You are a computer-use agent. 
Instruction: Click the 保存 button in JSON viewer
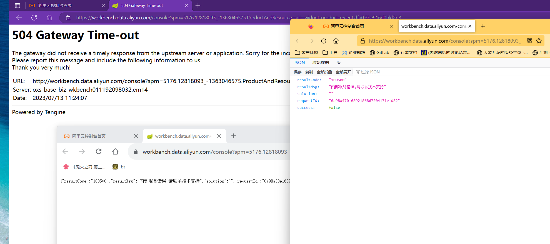[x=297, y=72]
